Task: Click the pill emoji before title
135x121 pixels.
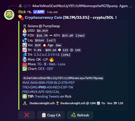Action: click(21, 18)
